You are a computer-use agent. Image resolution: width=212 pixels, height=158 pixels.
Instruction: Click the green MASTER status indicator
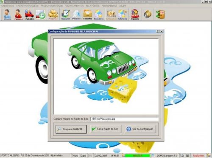pyautogui.click(x=137, y=155)
